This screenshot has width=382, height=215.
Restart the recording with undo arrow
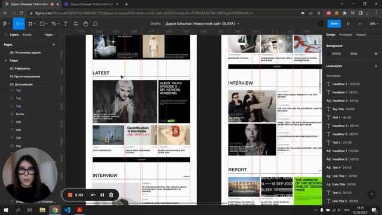pyautogui.click(x=93, y=195)
